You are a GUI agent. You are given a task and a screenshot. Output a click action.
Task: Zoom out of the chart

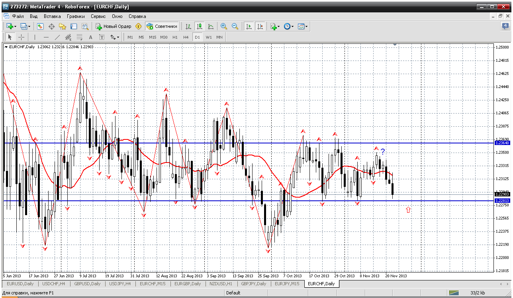[x=235, y=26]
